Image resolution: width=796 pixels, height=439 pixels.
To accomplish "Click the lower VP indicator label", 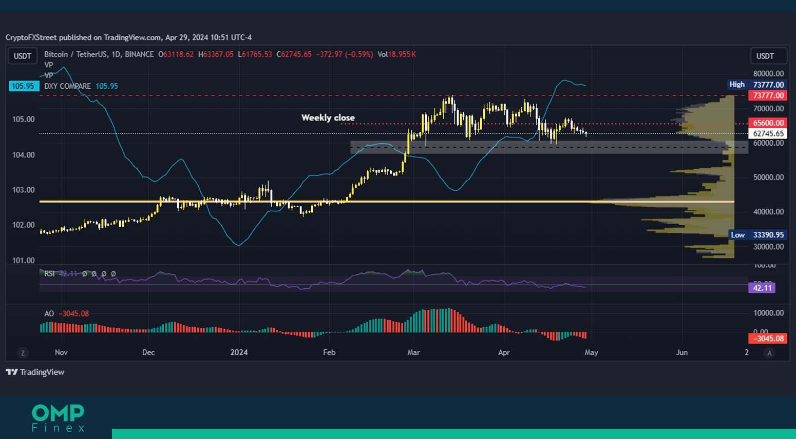I will [x=49, y=75].
